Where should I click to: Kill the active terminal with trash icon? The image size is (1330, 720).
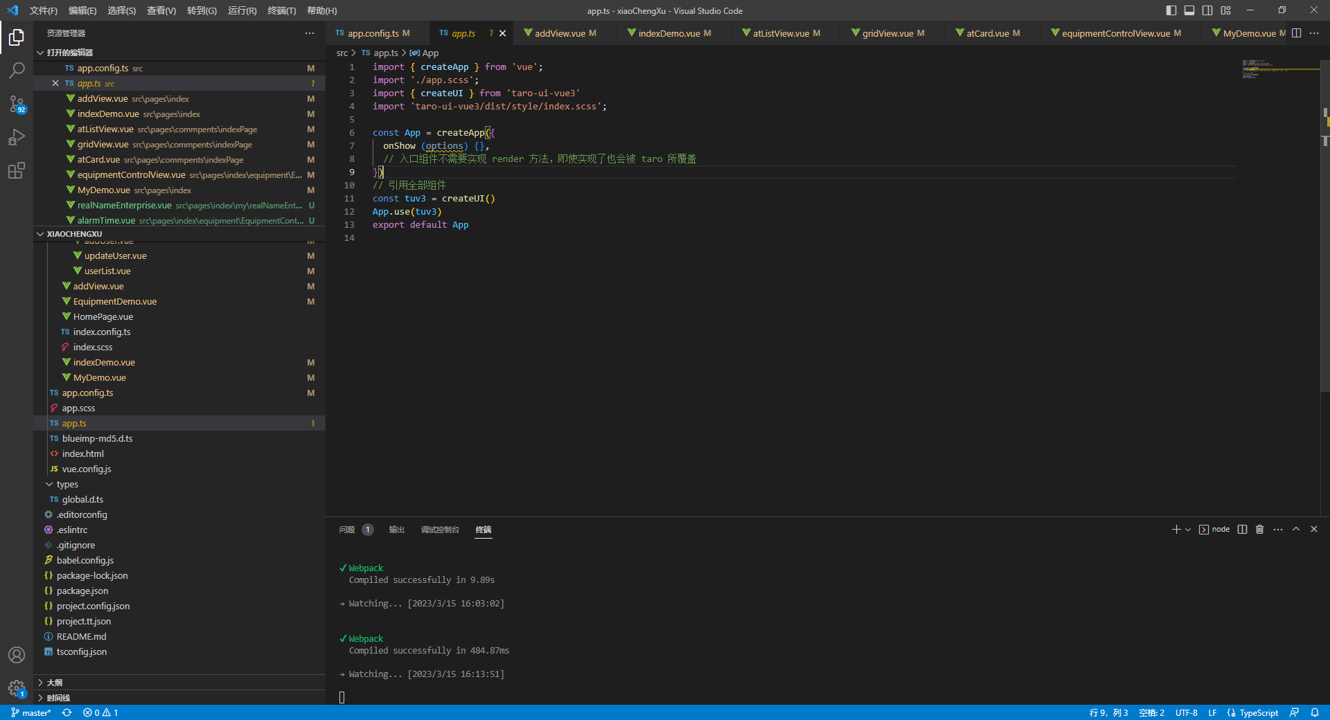1259,530
